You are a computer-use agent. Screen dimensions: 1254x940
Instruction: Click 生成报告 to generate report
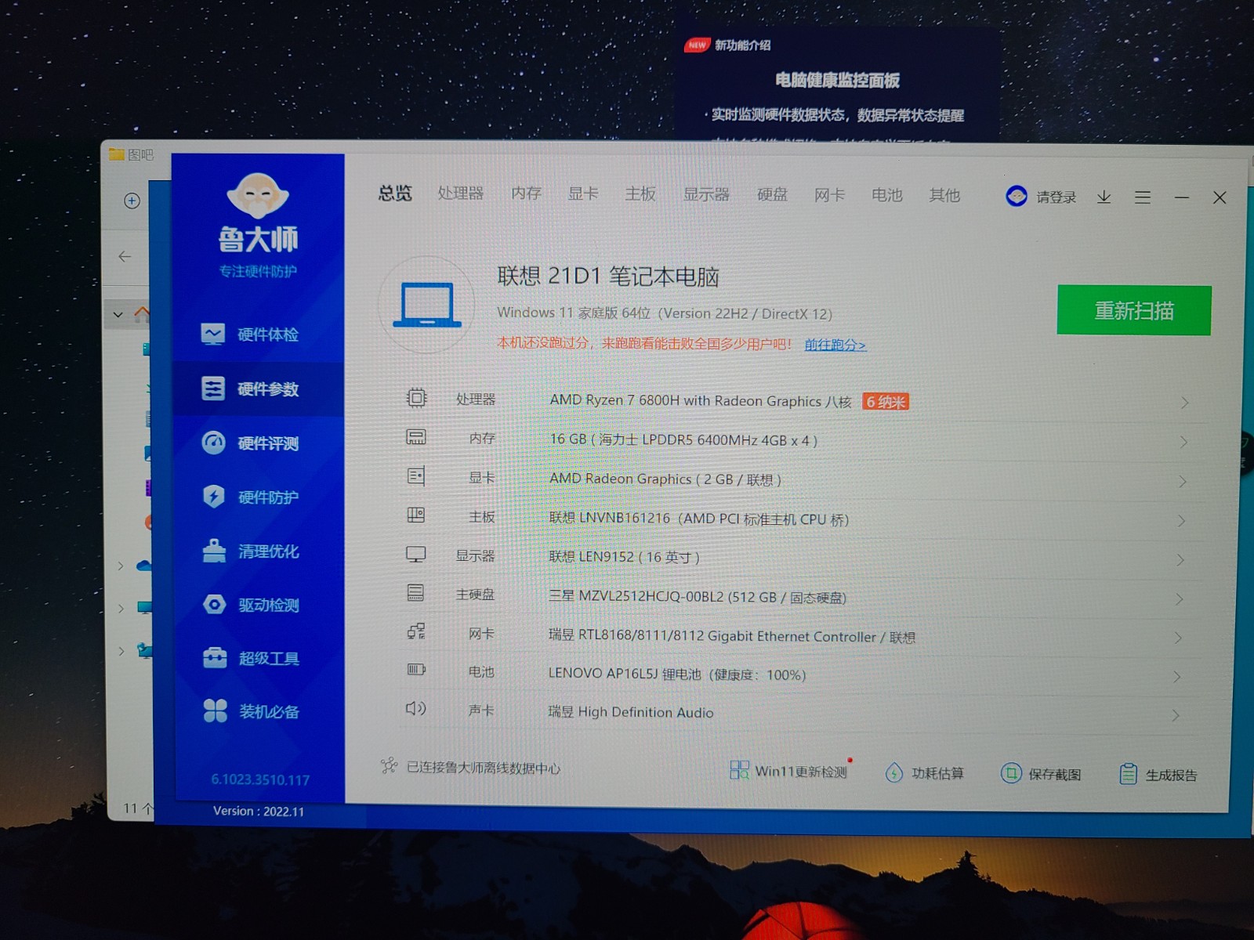[1158, 775]
